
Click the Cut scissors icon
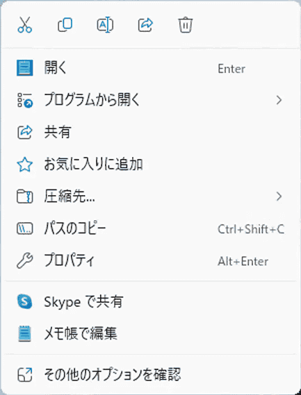25,25
